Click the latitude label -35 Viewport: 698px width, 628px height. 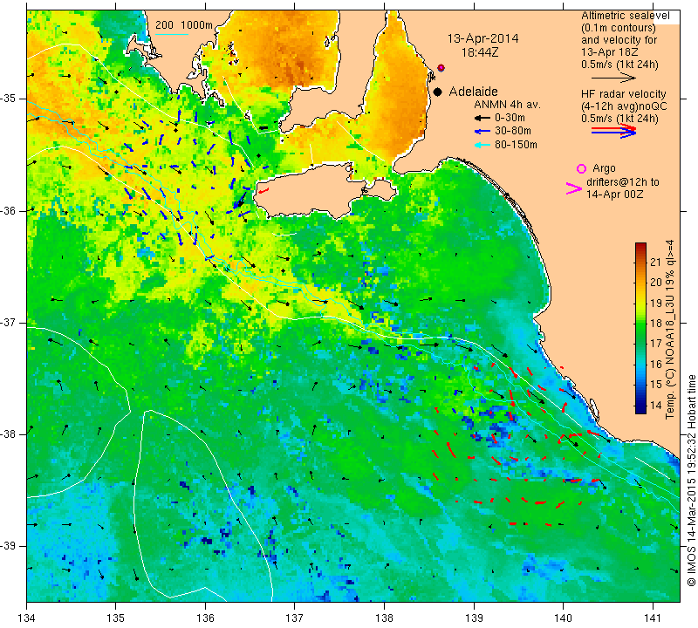pyautogui.click(x=10, y=99)
